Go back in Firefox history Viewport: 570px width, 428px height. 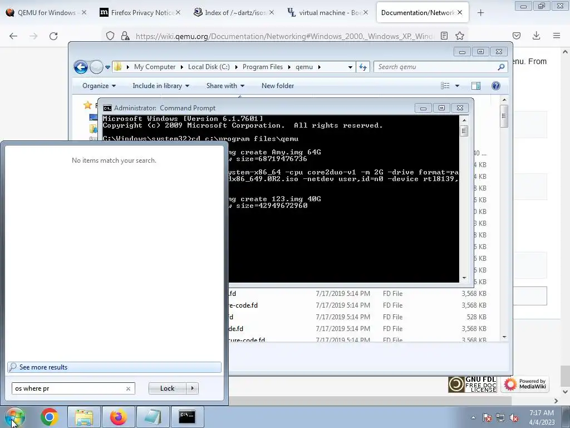pyautogui.click(x=13, y=36)
